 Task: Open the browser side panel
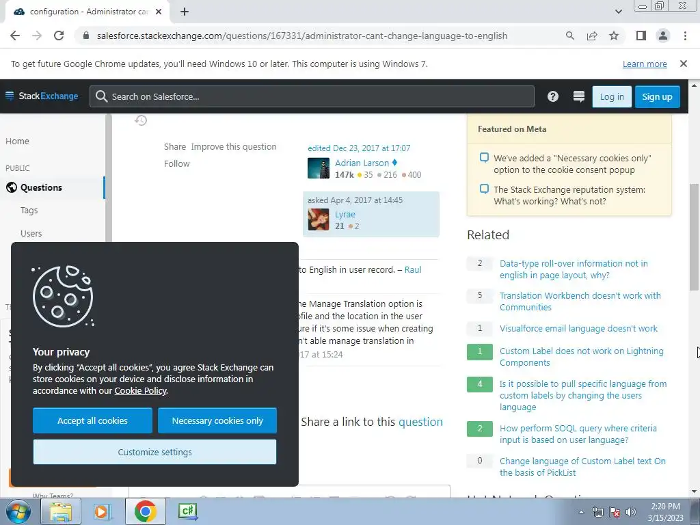point(641,36)
